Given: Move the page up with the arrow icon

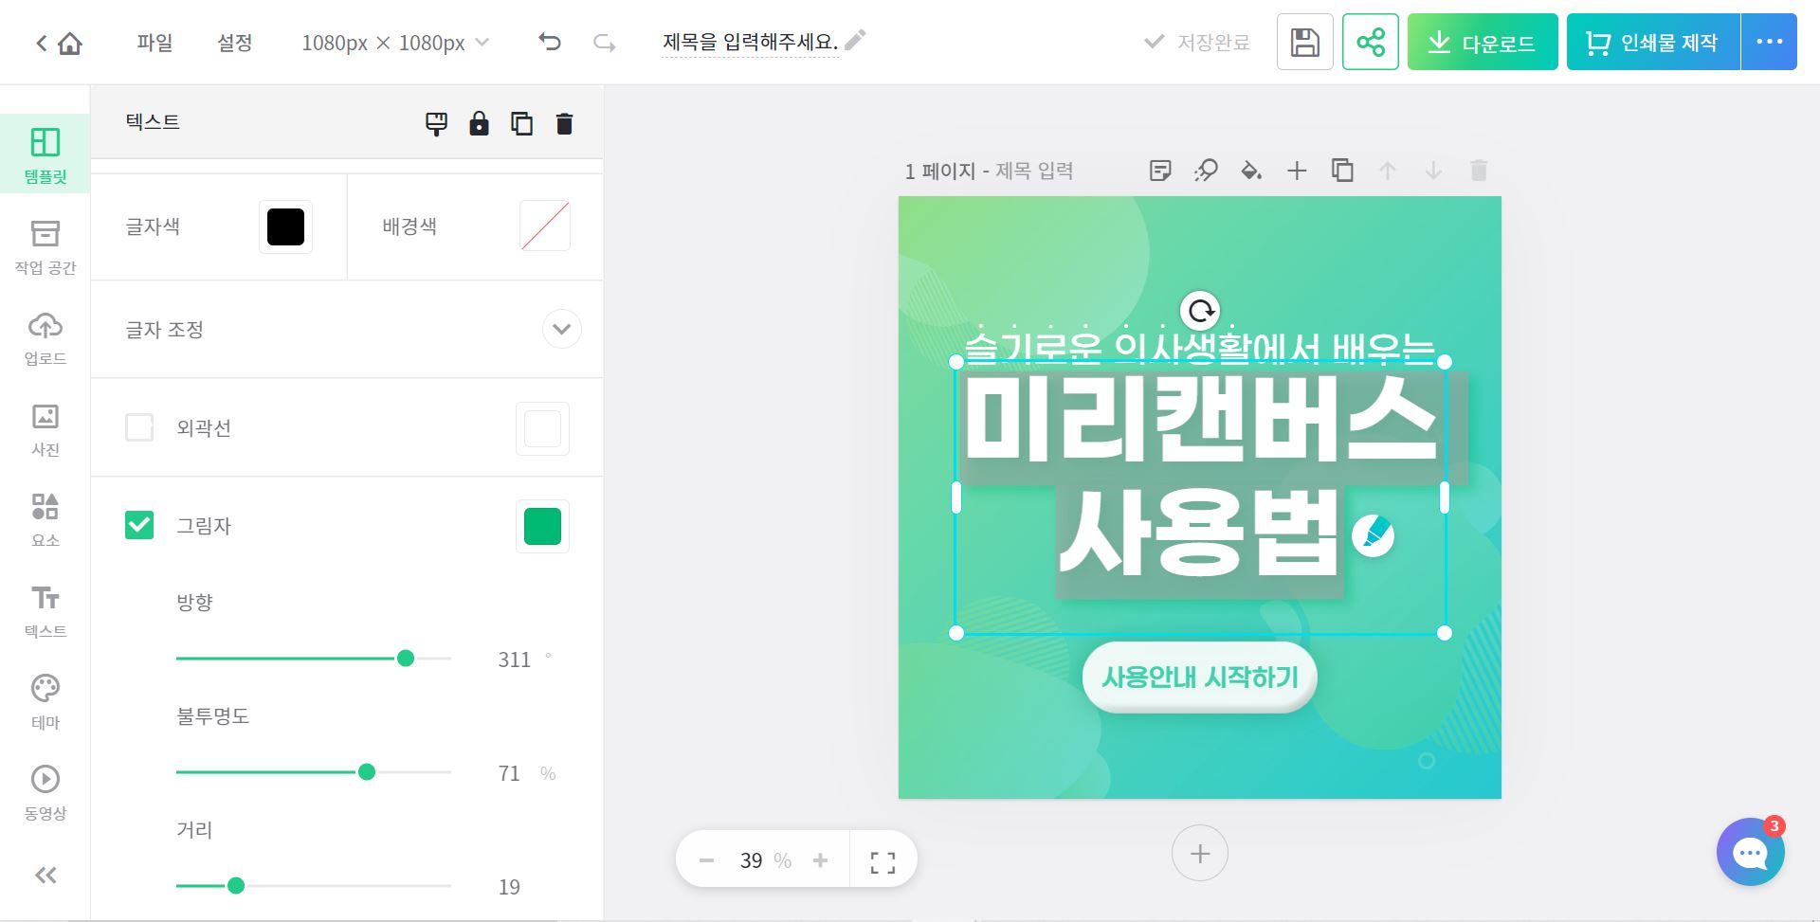Looking at the screenshot, I should (x=1388, y=171).
